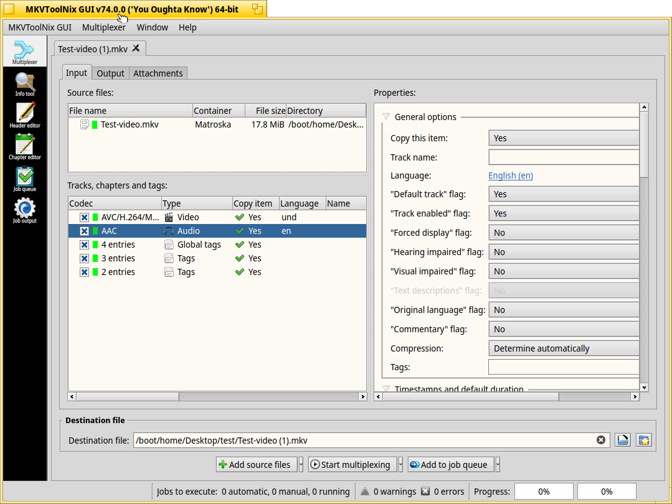
Task: Open the Window menu
Action: tap(152, 27)
